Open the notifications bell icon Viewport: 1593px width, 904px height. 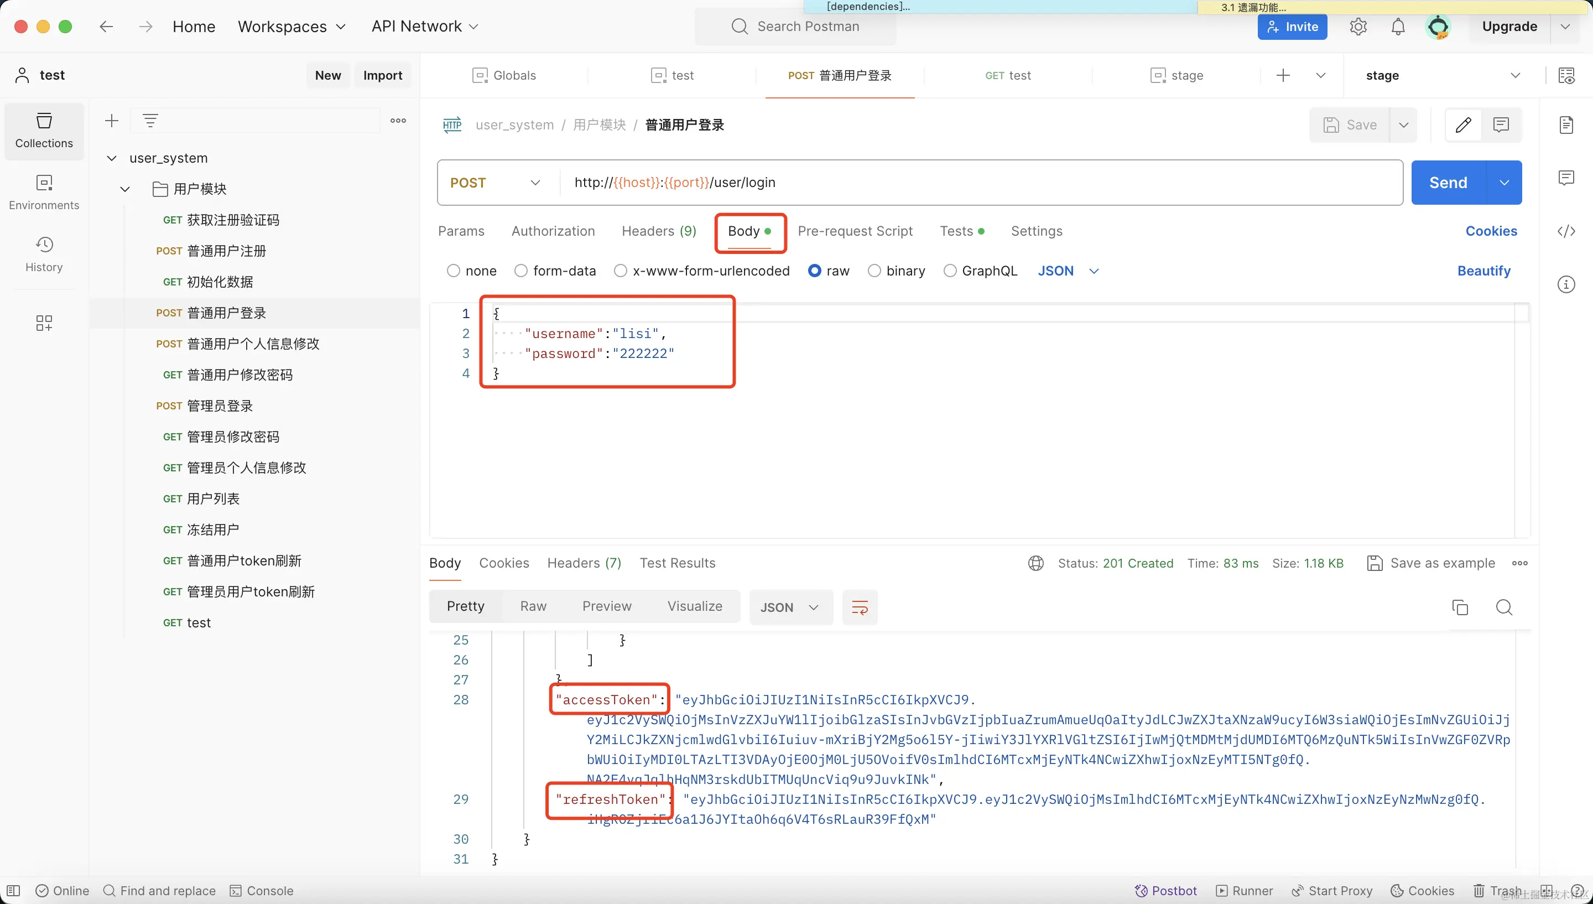click(x=1398, y=27)
